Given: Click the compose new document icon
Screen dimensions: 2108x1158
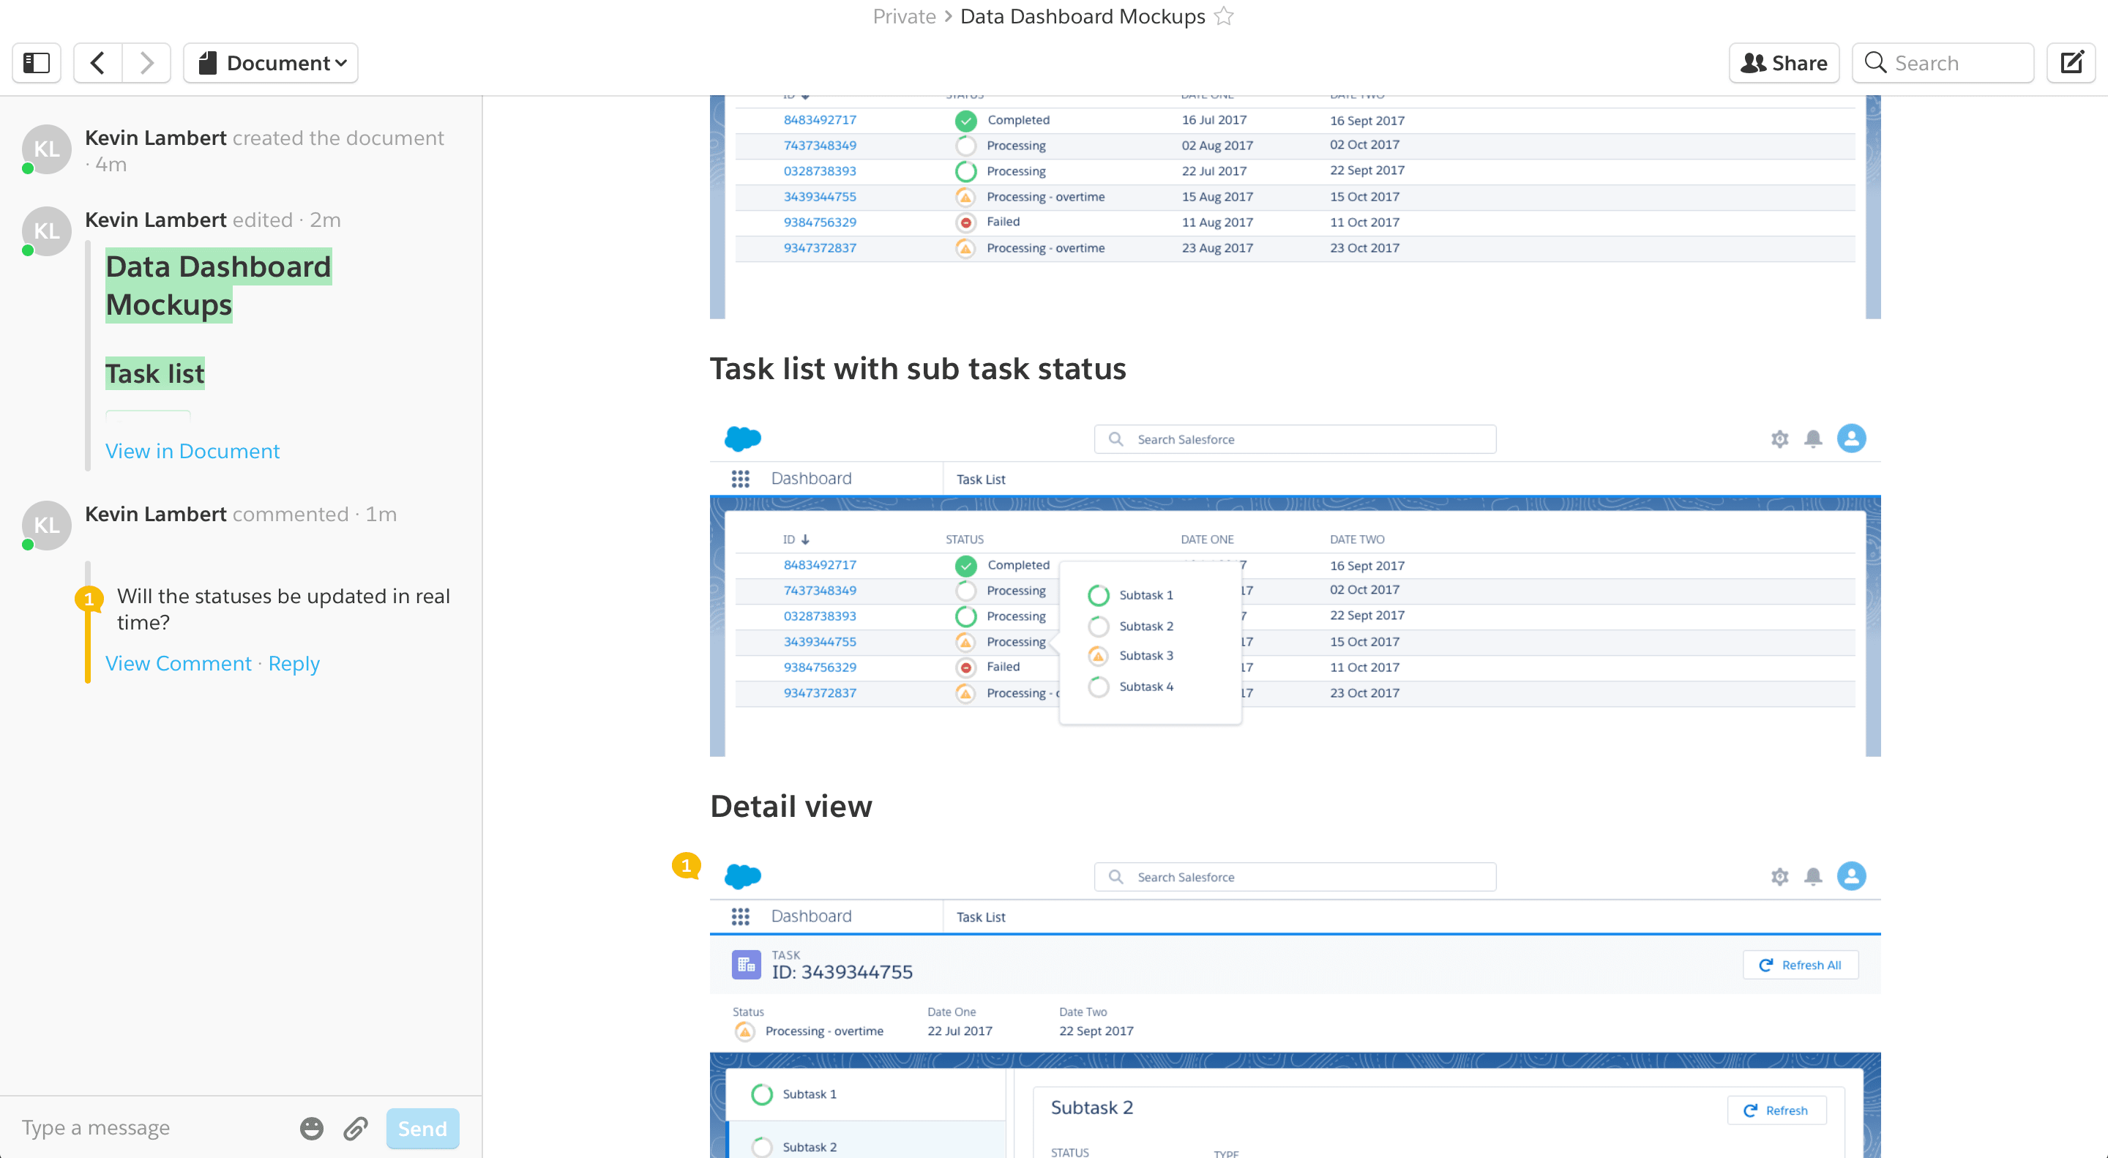Looking at the screenshot, I should pos(2071,63).
